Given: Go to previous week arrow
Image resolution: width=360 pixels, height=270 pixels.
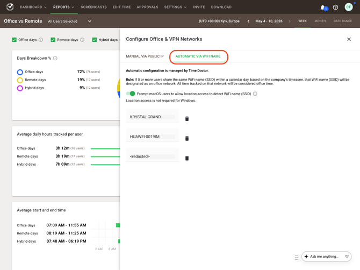Looking at the screenshot, I should pos(248,21).
